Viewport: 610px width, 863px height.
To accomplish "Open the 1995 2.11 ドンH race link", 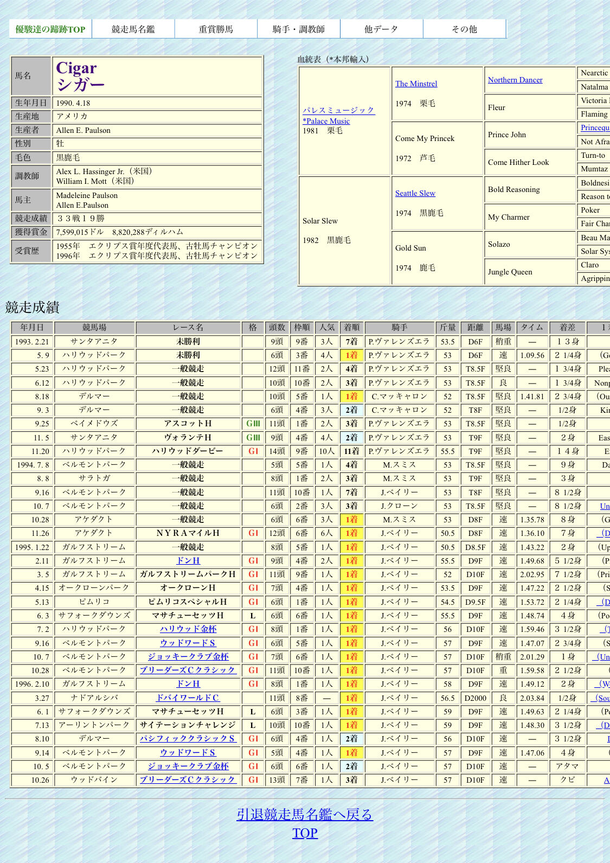I will (x=188, y=560).
